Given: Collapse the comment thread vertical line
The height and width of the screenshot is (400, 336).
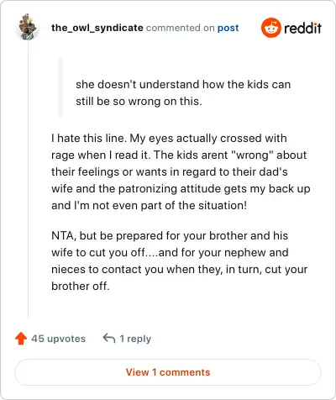Looking at the screenshot, I should tap(28, 179).
